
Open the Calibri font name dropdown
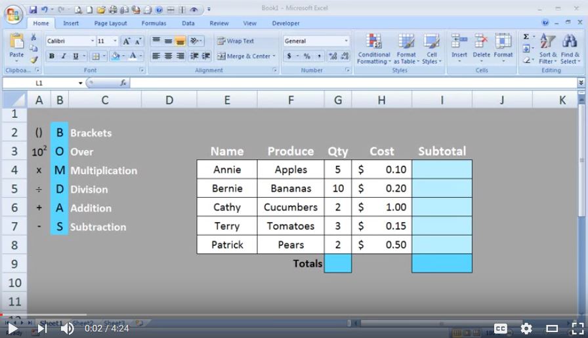click(x=93, y=41)
